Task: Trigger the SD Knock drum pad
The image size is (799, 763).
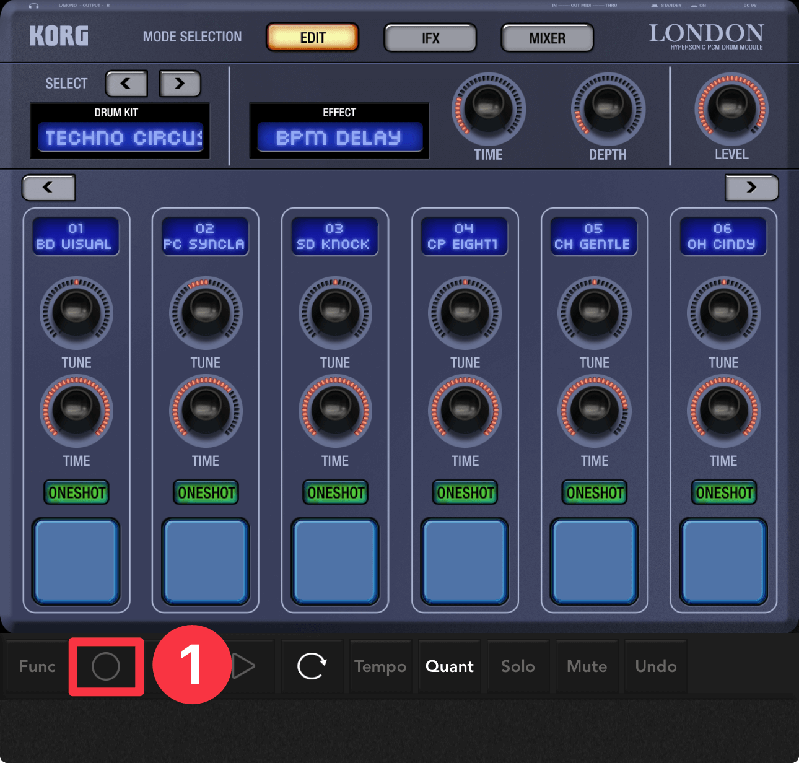Action: point(335,562)
